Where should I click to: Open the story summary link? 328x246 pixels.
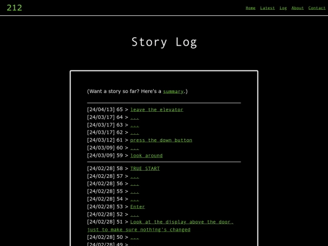pos(173,92)
